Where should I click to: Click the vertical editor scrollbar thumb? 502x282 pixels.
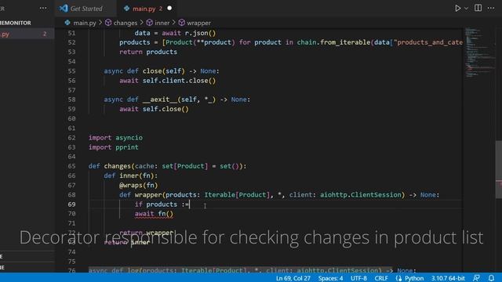point(499,169)
